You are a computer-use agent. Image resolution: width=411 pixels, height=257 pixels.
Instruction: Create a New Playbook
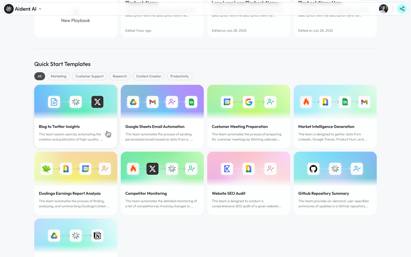pos(76,21)
